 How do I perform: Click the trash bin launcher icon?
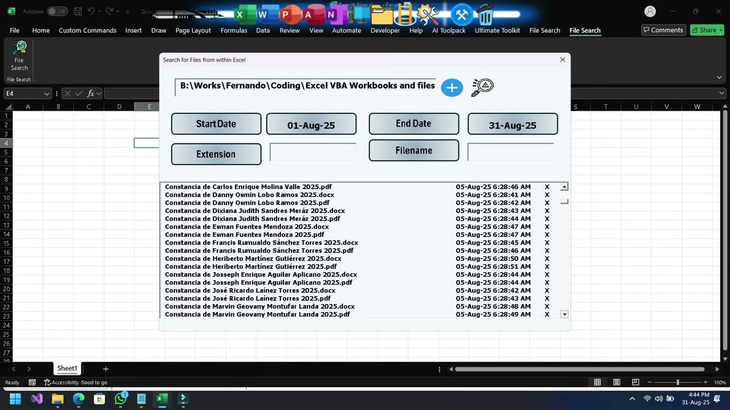(x=485, y=15)
